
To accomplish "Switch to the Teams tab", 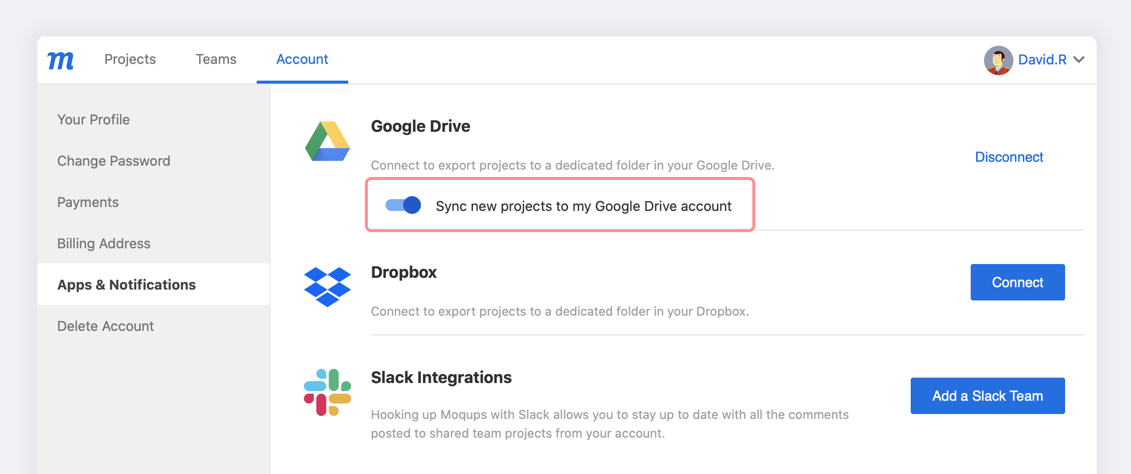I will click(x=216, y=59).
